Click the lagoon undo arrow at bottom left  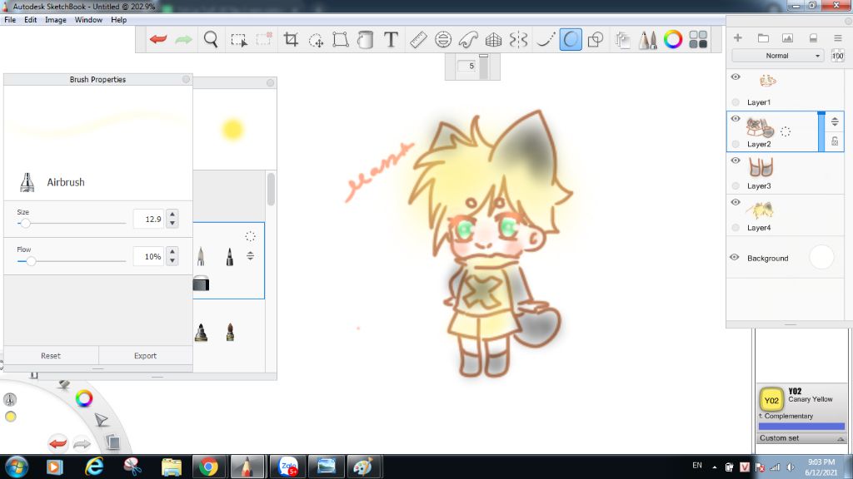tap(57, 443)
